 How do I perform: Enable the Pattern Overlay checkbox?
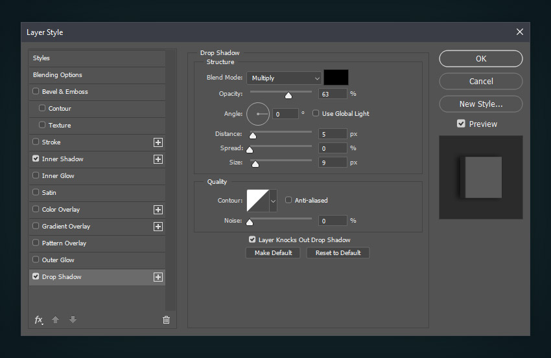click(36, 243)
